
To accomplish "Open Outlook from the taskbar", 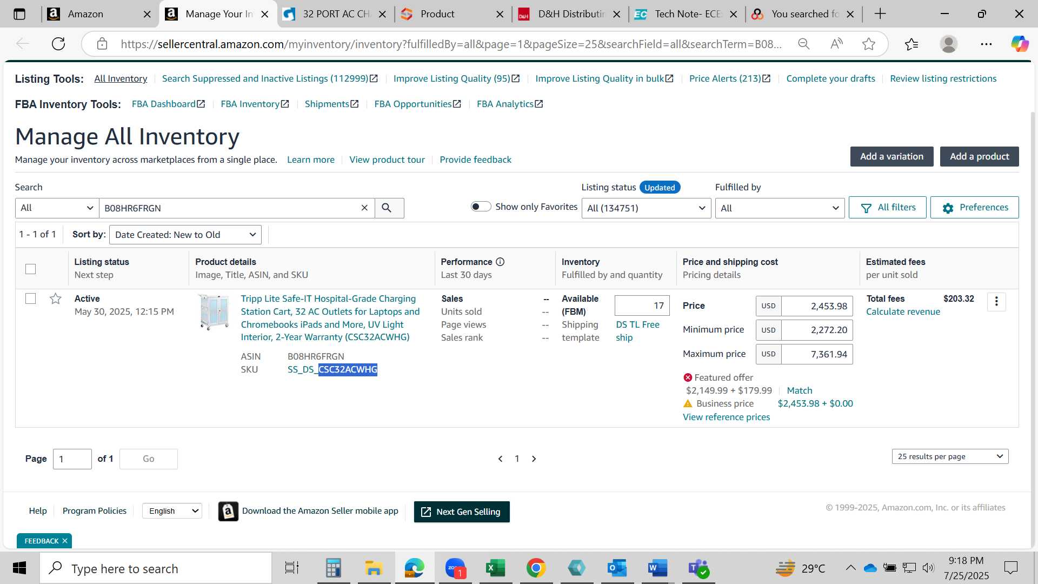I will pos(617,568).
